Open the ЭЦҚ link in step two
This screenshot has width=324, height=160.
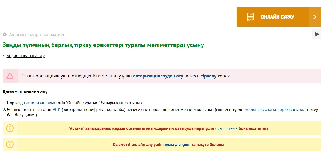pos(56,110)
